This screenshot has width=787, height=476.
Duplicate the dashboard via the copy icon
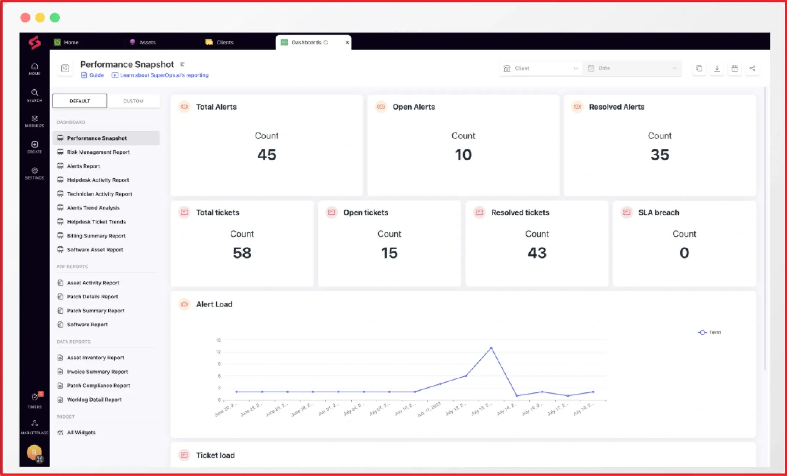(699, 68)
